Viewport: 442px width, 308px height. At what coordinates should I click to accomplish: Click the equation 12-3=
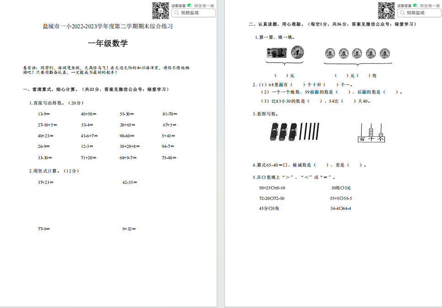[87, 146]
